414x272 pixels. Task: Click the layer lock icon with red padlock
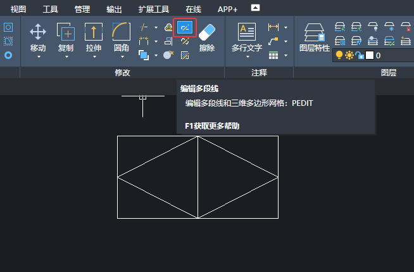pos(406,27)
